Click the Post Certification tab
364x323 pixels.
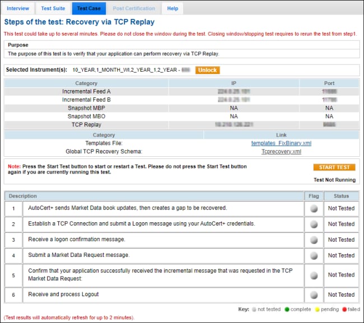pos(133,8)
